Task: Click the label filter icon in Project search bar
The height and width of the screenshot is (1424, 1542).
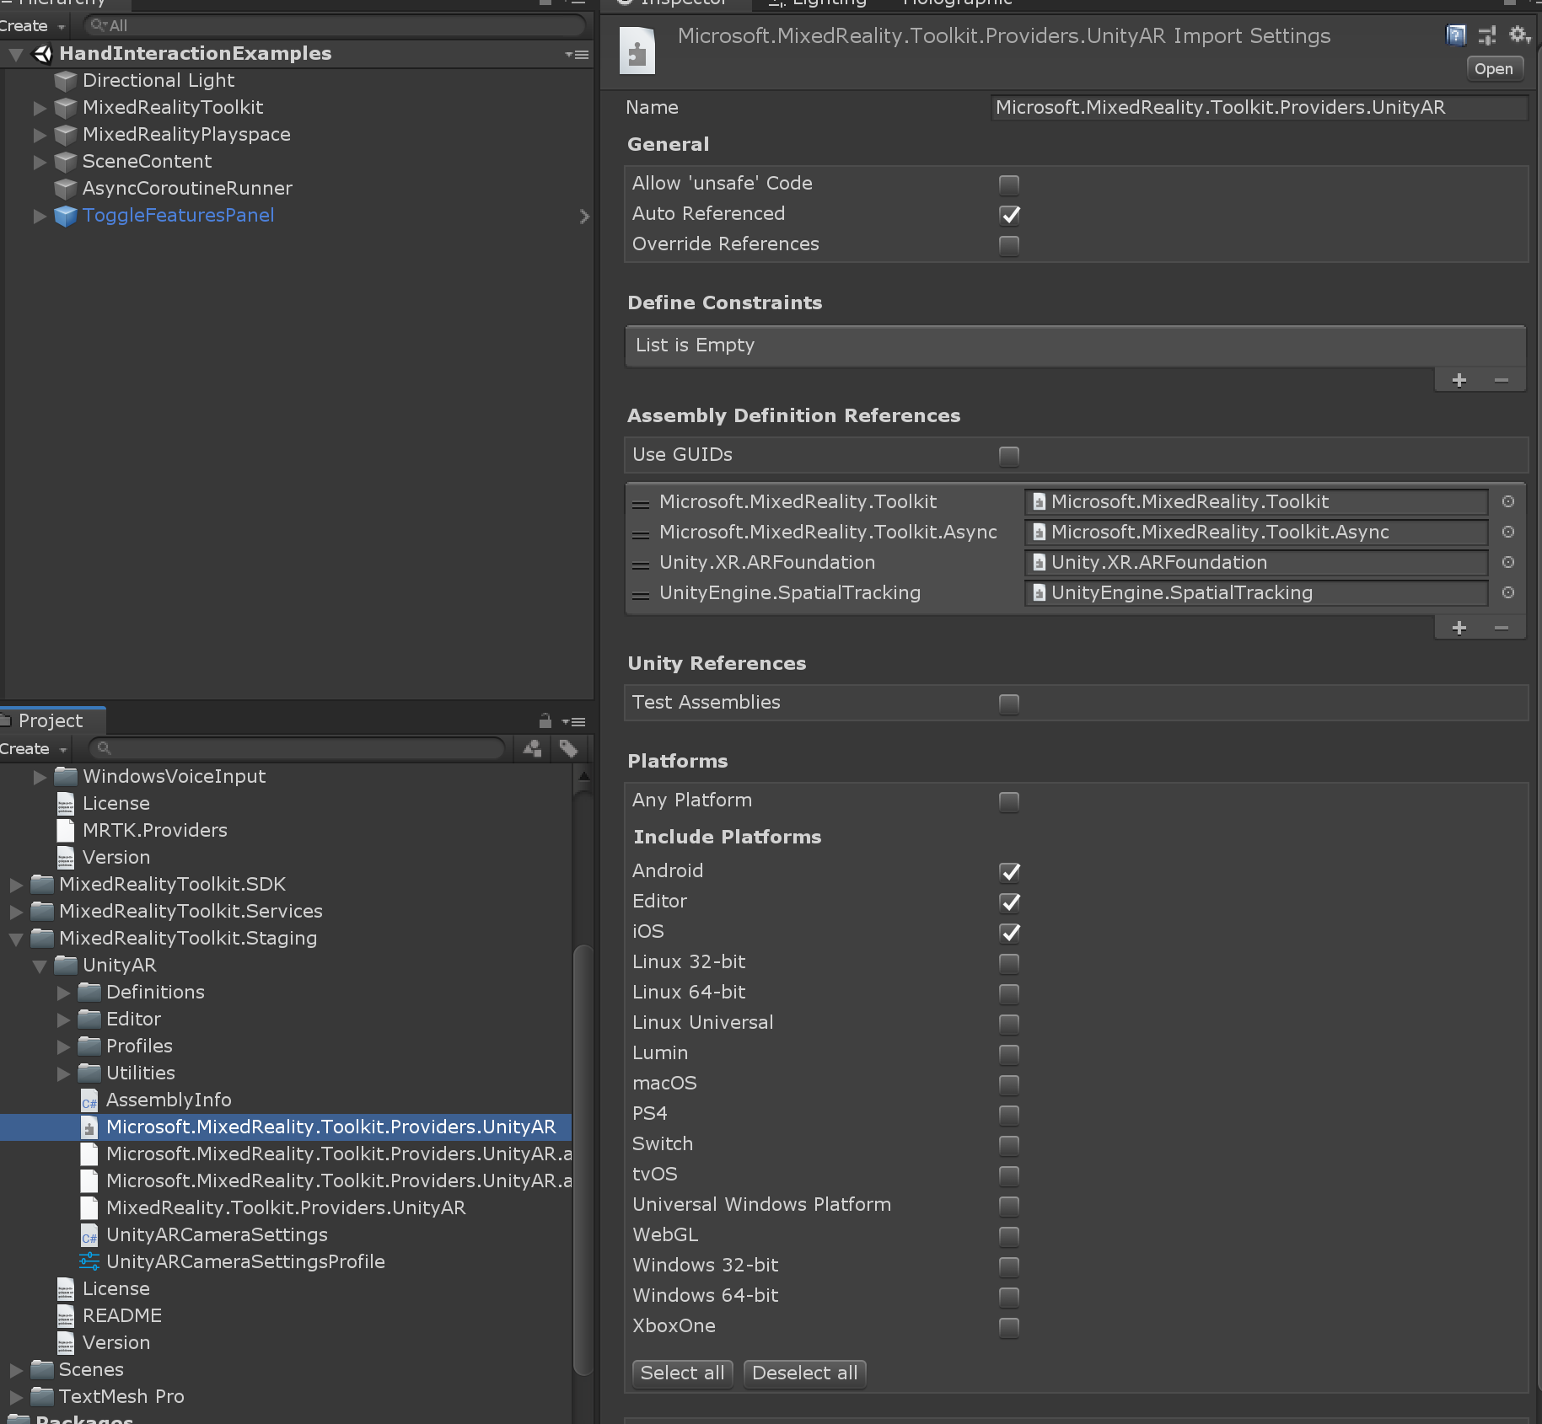Action: [569, 749]
